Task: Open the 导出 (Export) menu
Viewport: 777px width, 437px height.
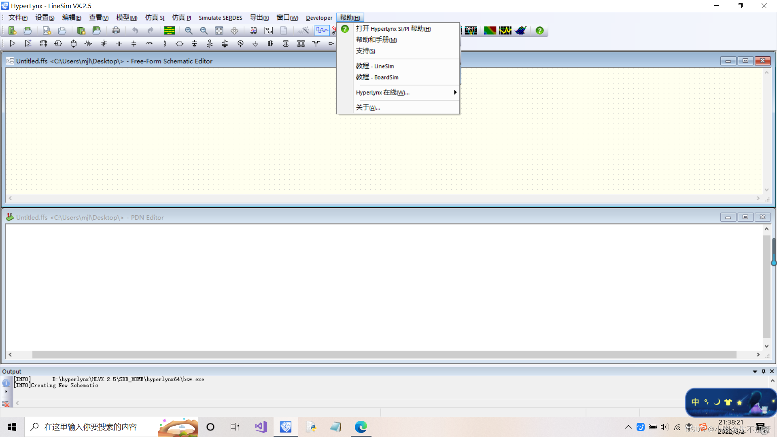Action: pyautogui.click(x=259, y=18)
